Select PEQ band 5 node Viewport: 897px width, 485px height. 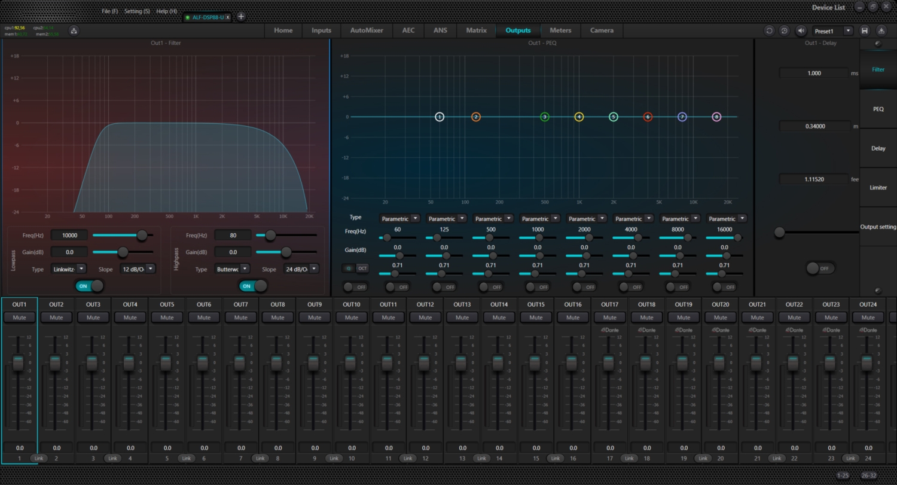(x=614, y=117)
